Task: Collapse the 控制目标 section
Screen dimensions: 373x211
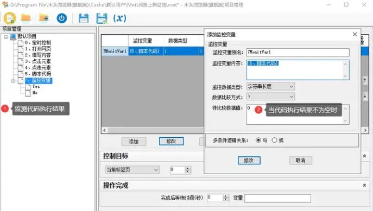Action: pos(364,156)
